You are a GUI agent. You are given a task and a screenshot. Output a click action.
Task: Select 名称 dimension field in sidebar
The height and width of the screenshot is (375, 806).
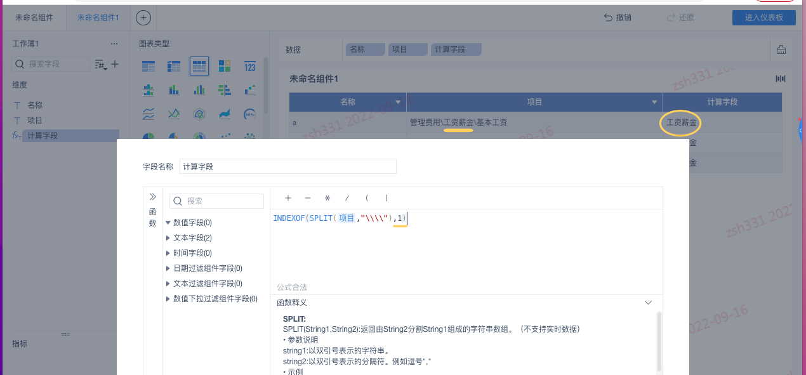click(x=35, y=105)
